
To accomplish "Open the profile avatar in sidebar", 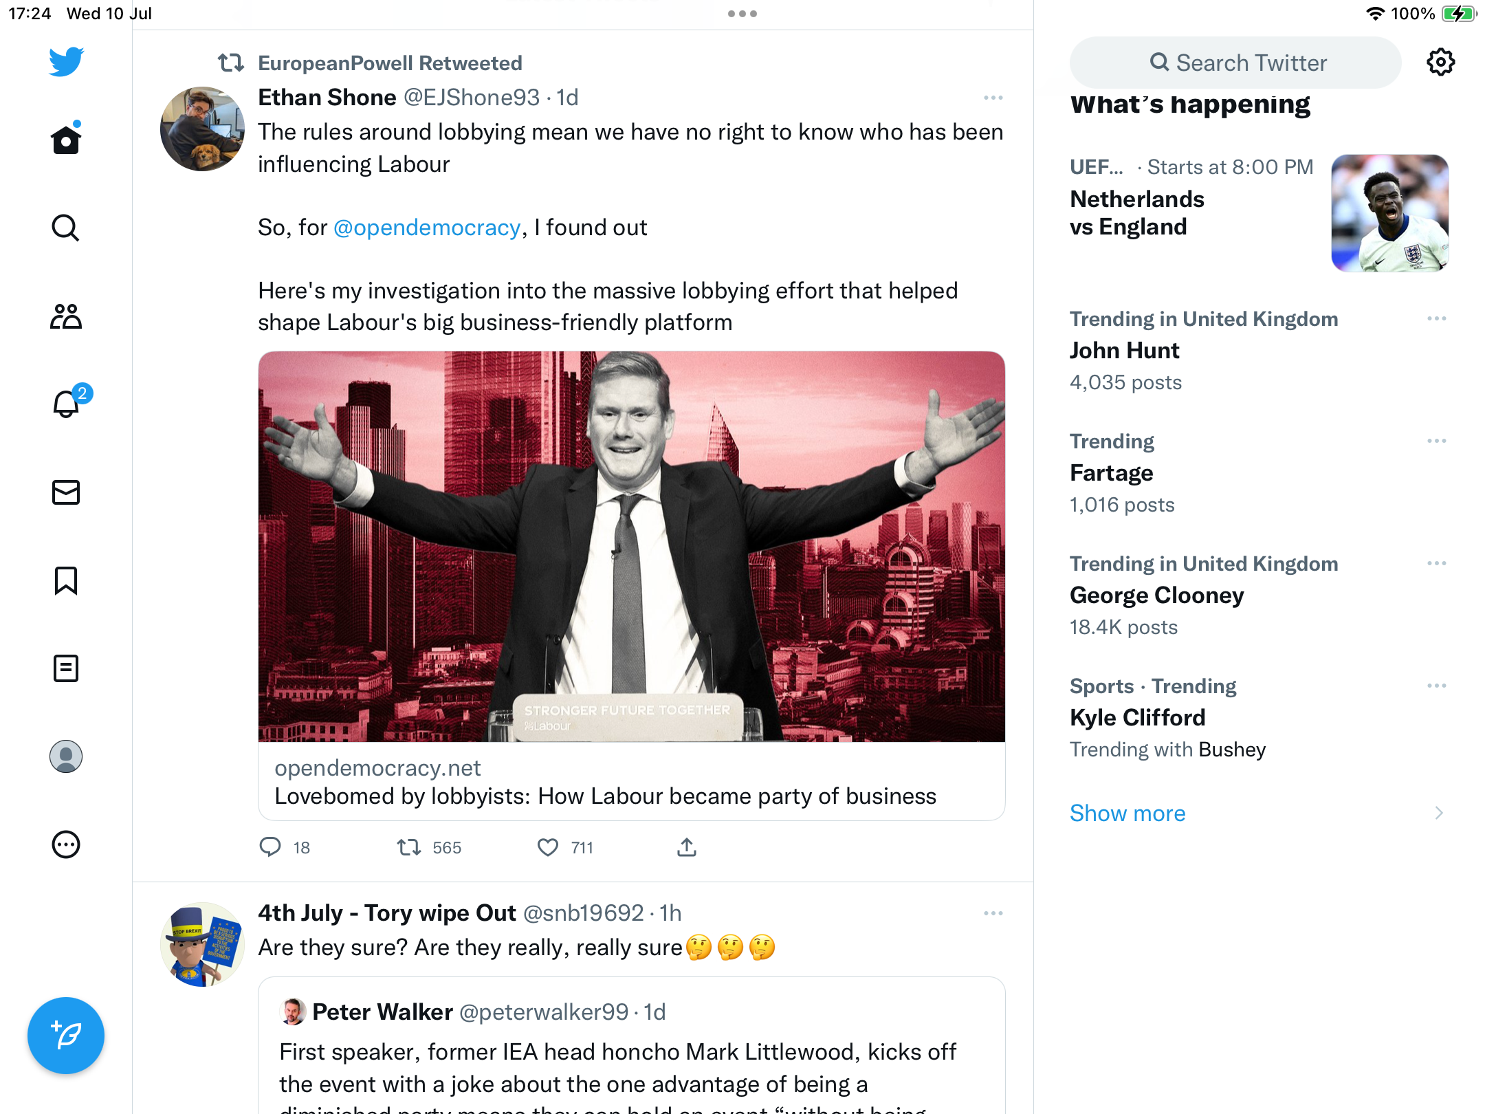I will click(x=66, y=756).
